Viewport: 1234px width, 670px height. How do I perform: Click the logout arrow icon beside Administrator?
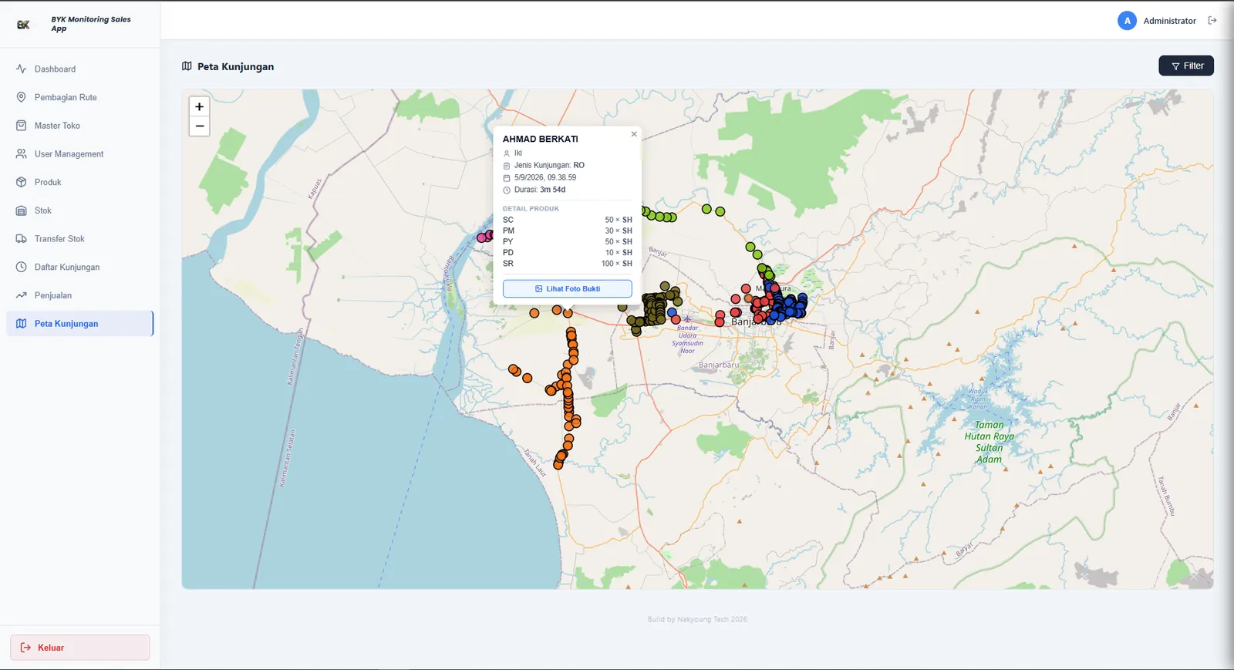point(1212,21)
